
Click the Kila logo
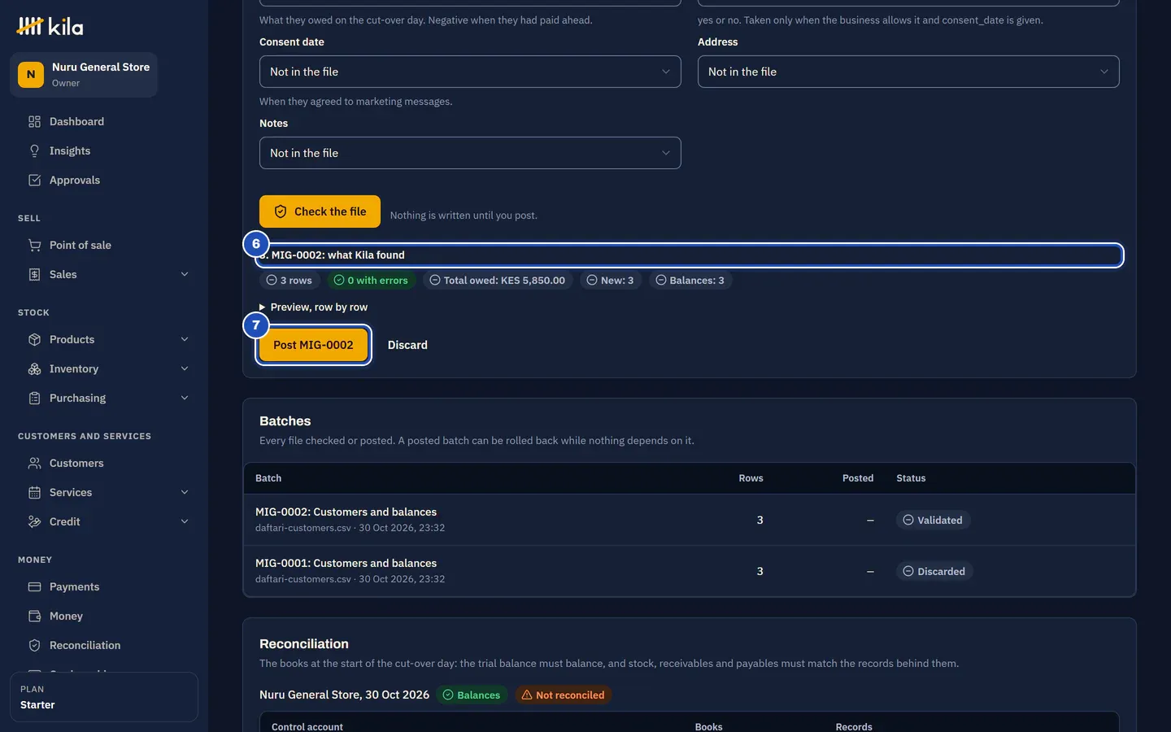click(50, 27)
